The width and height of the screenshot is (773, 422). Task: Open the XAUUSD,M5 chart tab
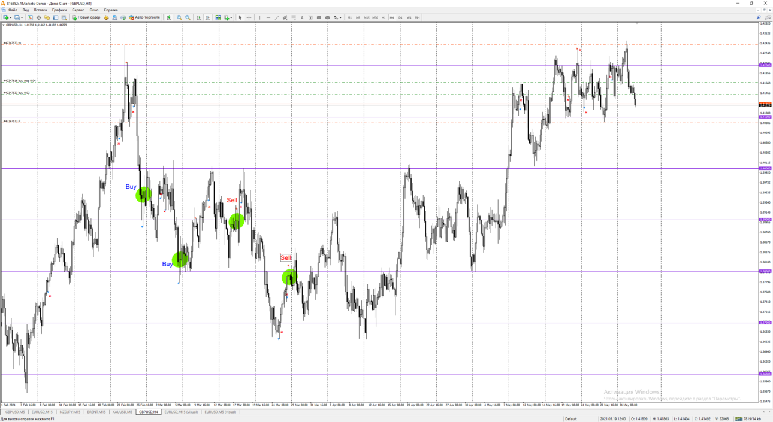pyautogui.click(x=122, y=412)
